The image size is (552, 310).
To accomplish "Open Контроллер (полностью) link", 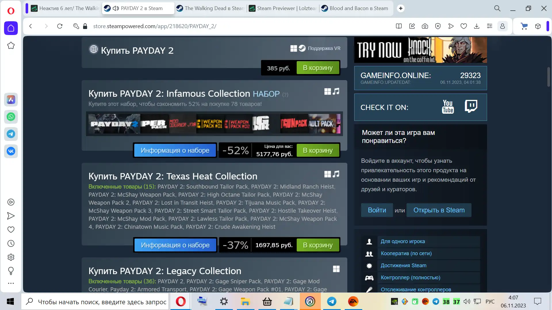I will click(x=411, y=278).
